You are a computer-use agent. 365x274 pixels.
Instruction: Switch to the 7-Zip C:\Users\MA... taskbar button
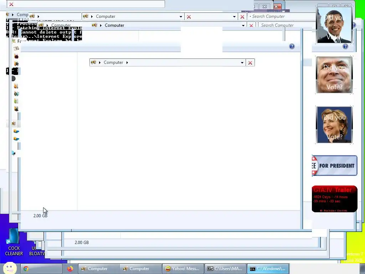(x=225, y=269)
